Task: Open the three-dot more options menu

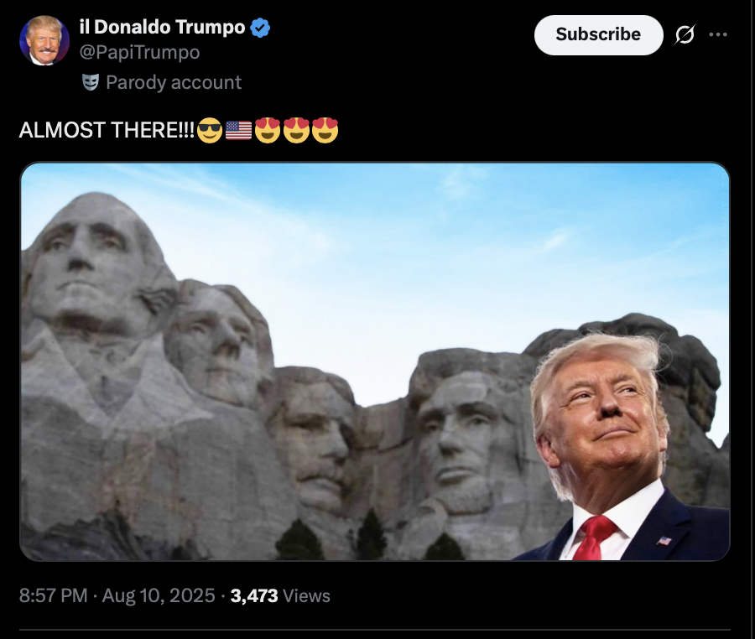Action: tap(718, 34)
